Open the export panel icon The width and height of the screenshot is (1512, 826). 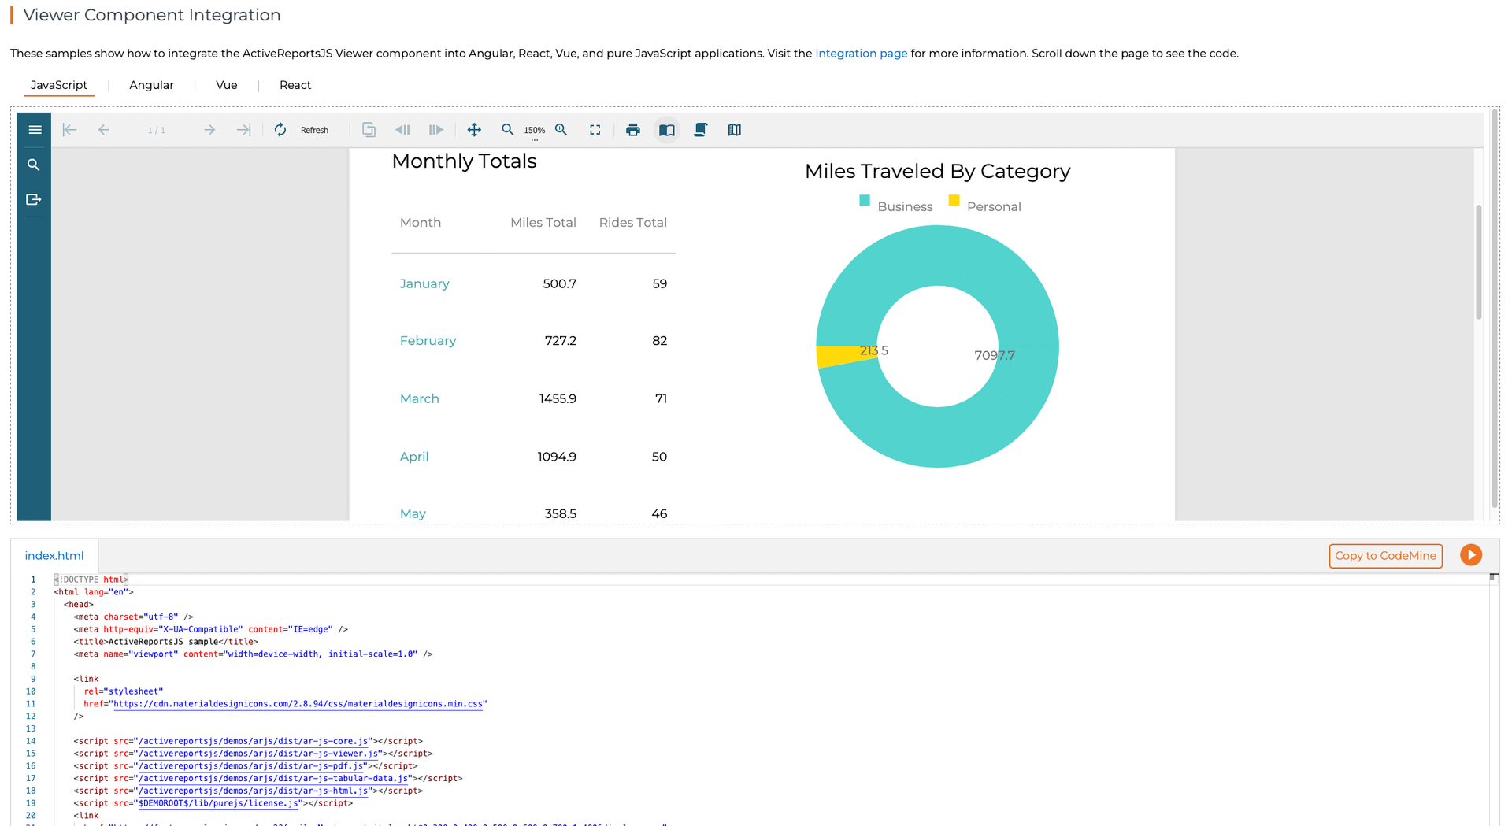click(34, 199)
